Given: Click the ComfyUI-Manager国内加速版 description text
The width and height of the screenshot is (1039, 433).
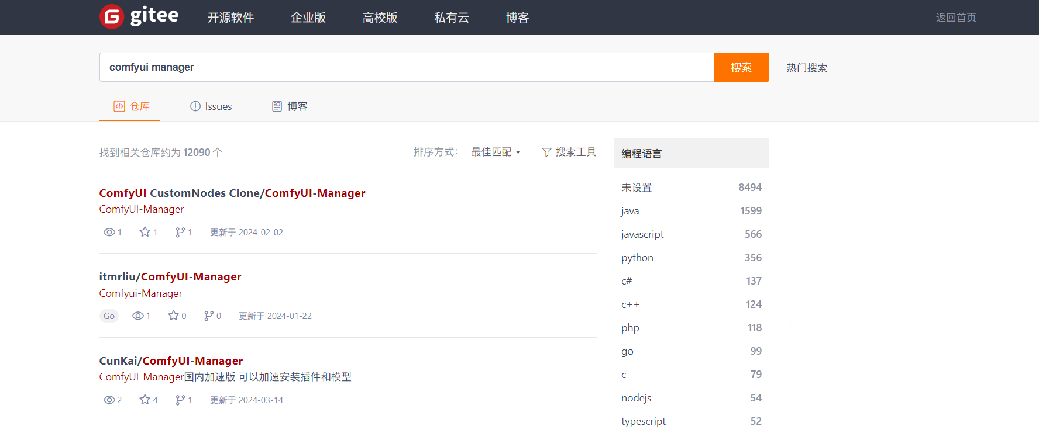Looking at the screenshot, I should 225,377.
